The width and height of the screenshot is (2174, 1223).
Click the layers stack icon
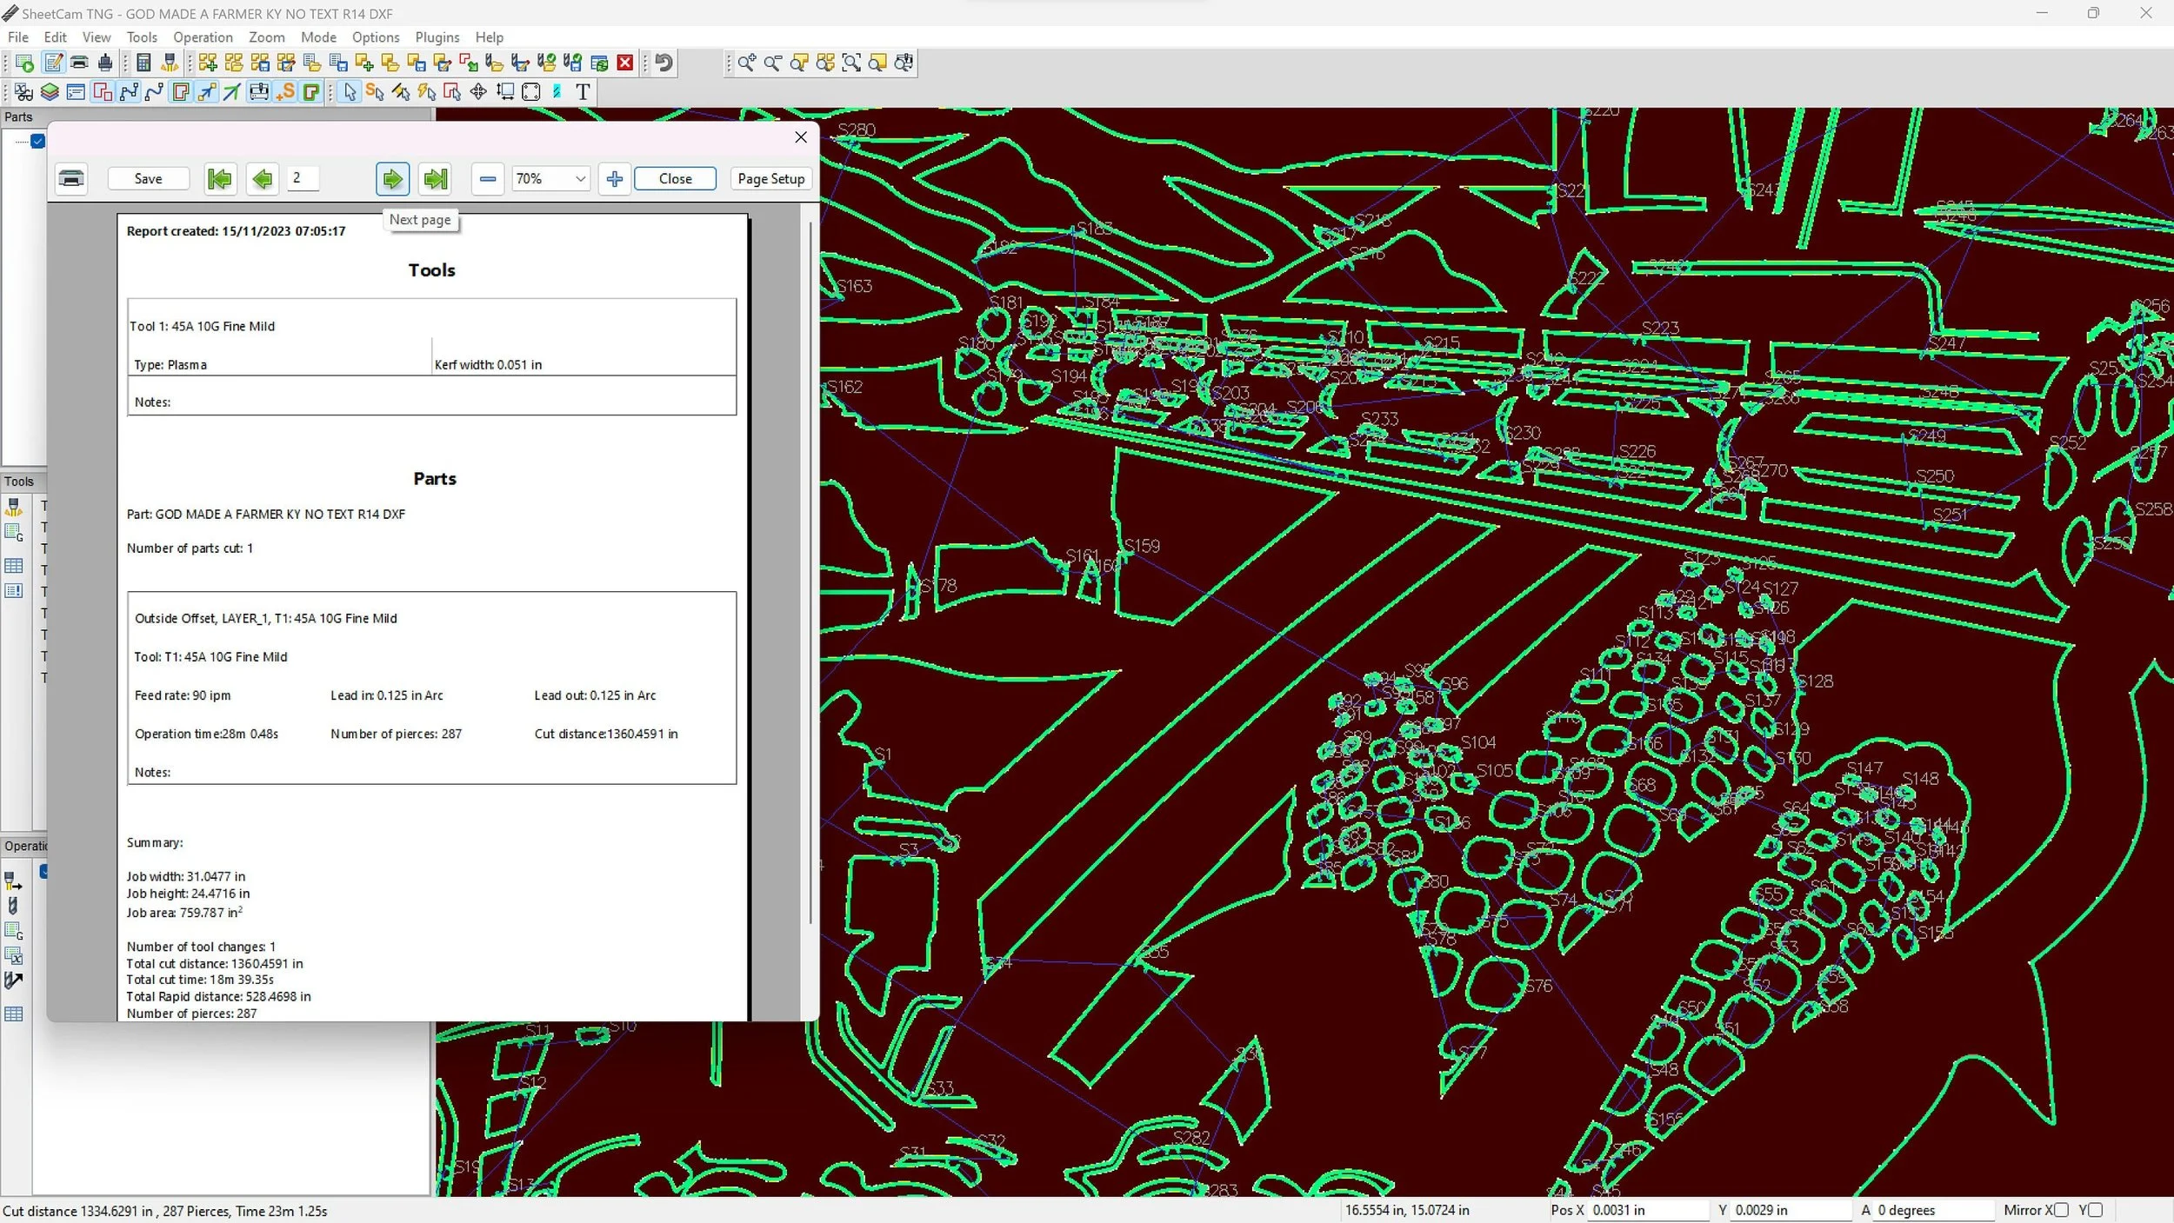(50, 92)
